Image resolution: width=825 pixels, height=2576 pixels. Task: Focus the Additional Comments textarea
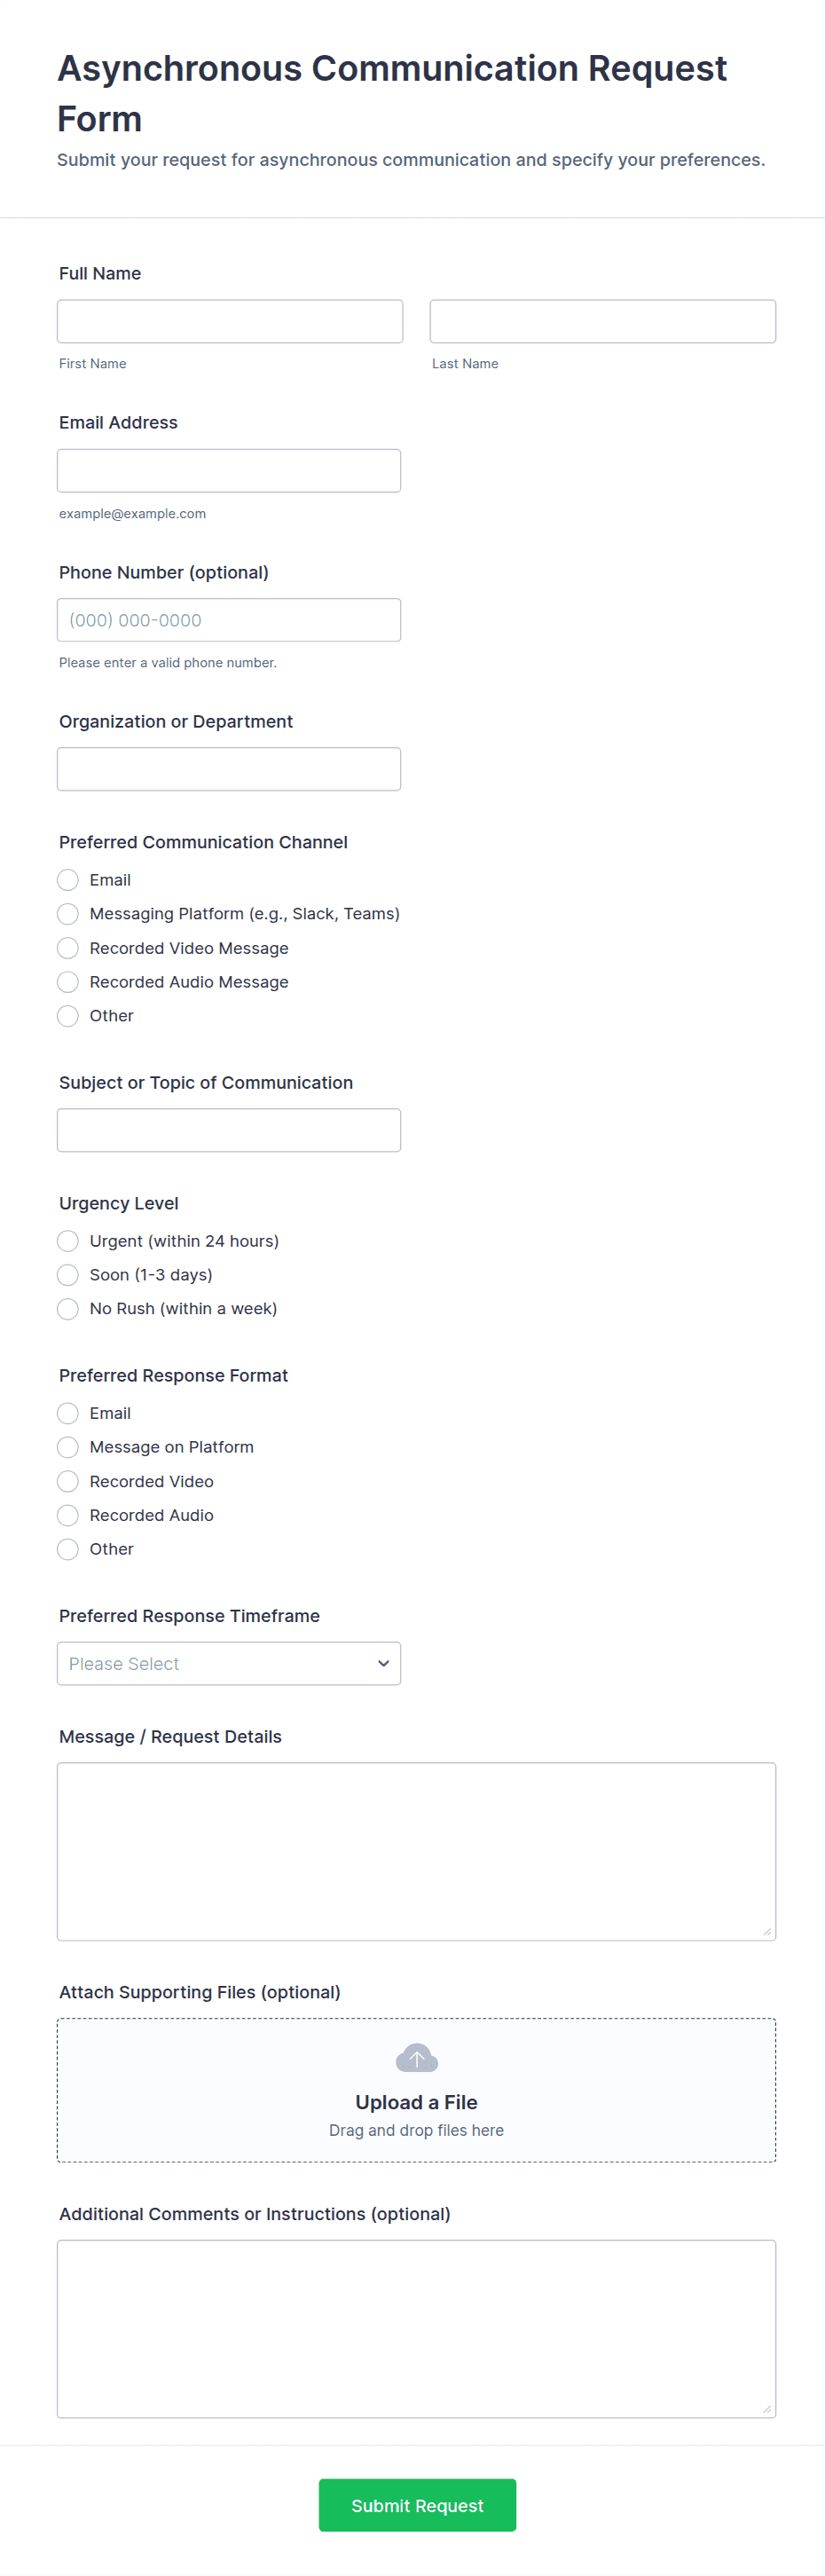pos(416,2328)
